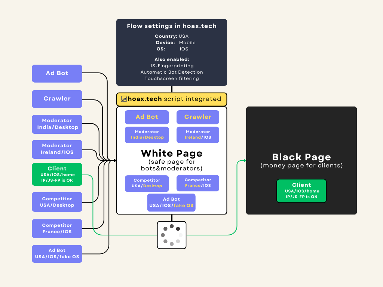Click the leftmost Ad Bot box at top
Screen dimensions: 383x287
[57, 74]
